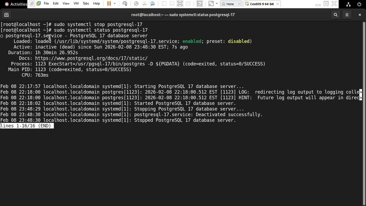Click the 'Duration: 1h 30min 26.952s' line
Image resolution: width=366 pixels, height=206 pixels.
coord(43,53)
